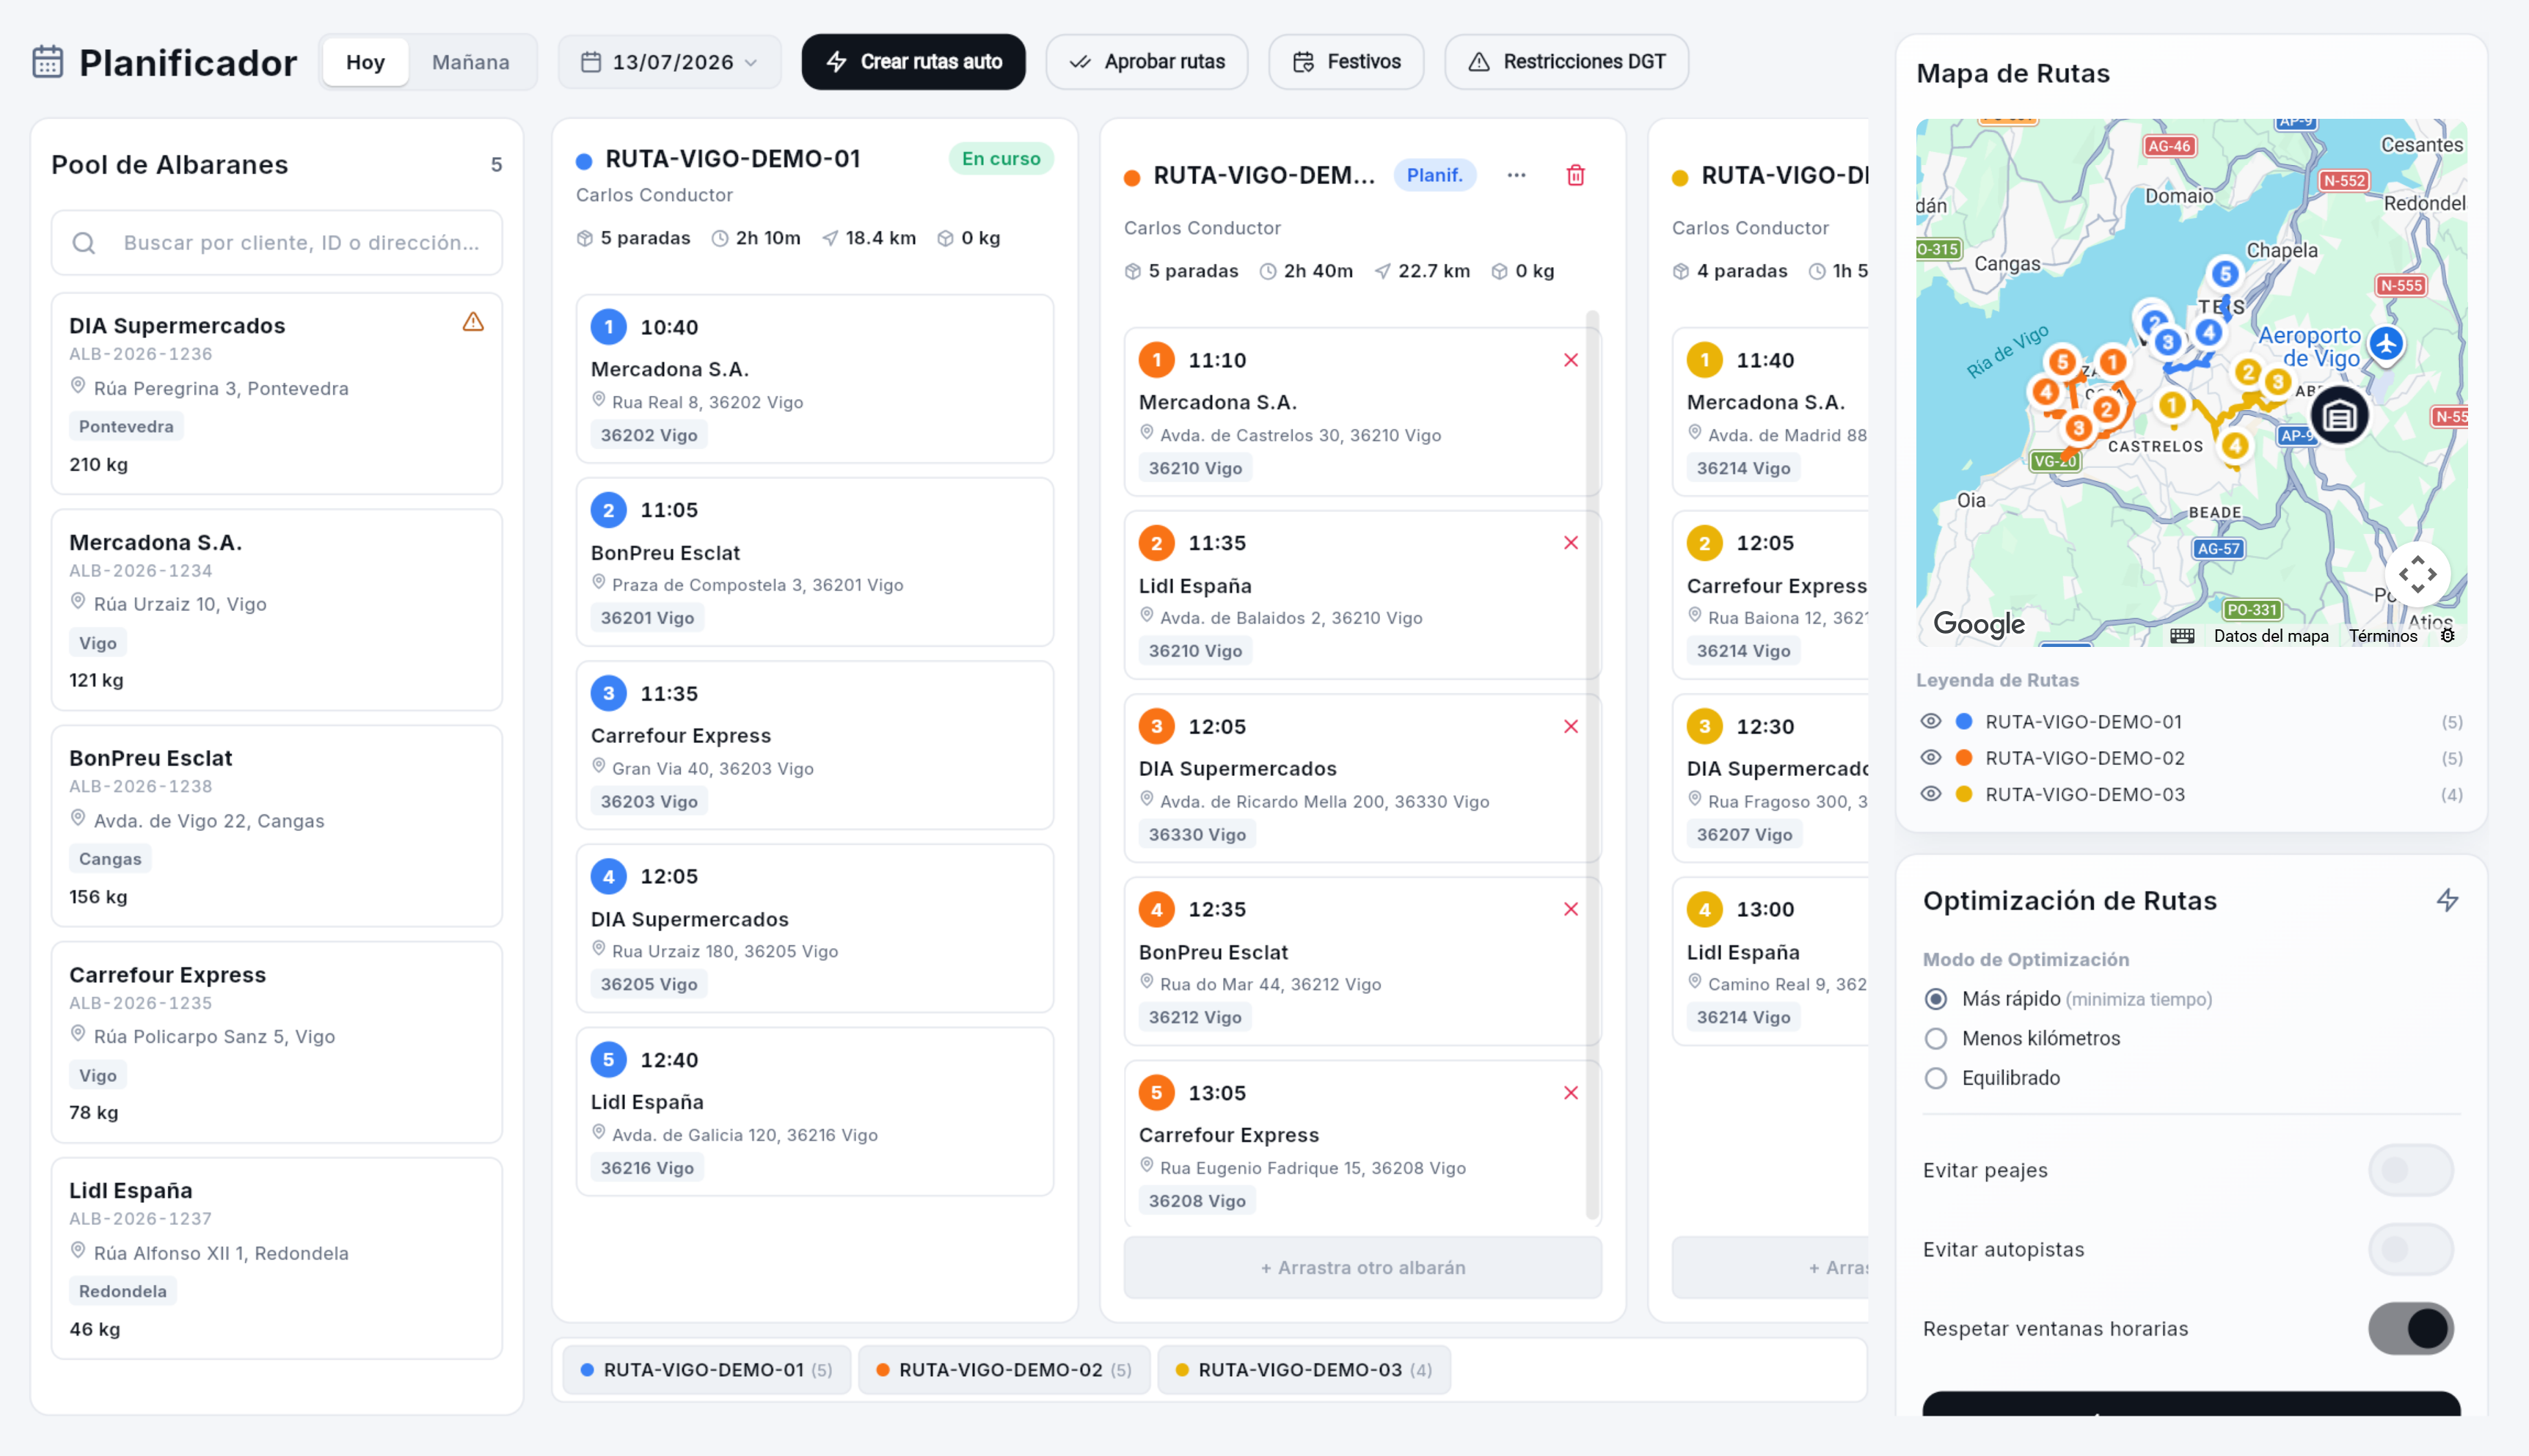Remove the 11:10 Mercadona stop with X
2529x1456 pixels.
[1571, 360]
